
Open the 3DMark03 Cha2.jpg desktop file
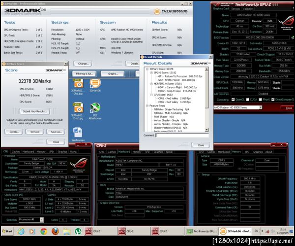pos(78,111)
